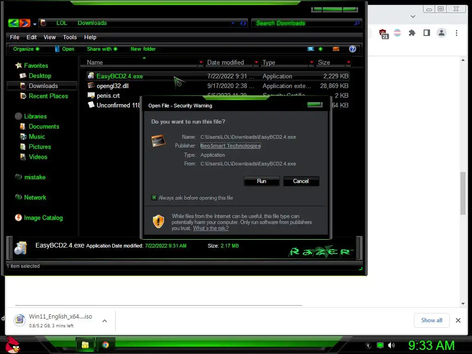
Task: Select Image Catalog in navigation pane
Action: pyautogui.click(x=39, y=218)
